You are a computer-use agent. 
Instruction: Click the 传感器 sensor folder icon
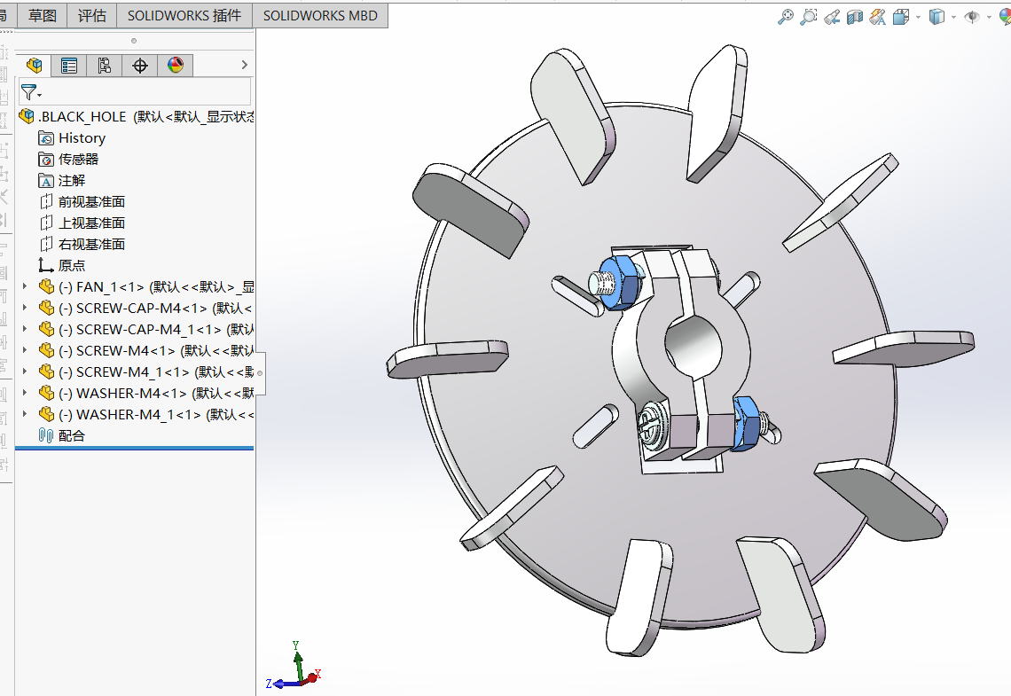tap(46, 160)
